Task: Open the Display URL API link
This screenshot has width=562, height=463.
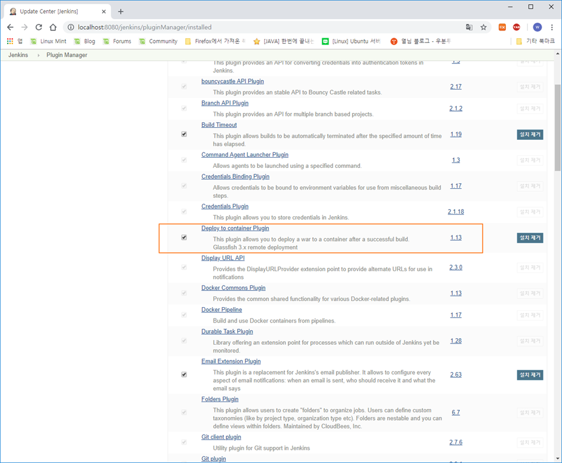Action: (x=223, y=258)
